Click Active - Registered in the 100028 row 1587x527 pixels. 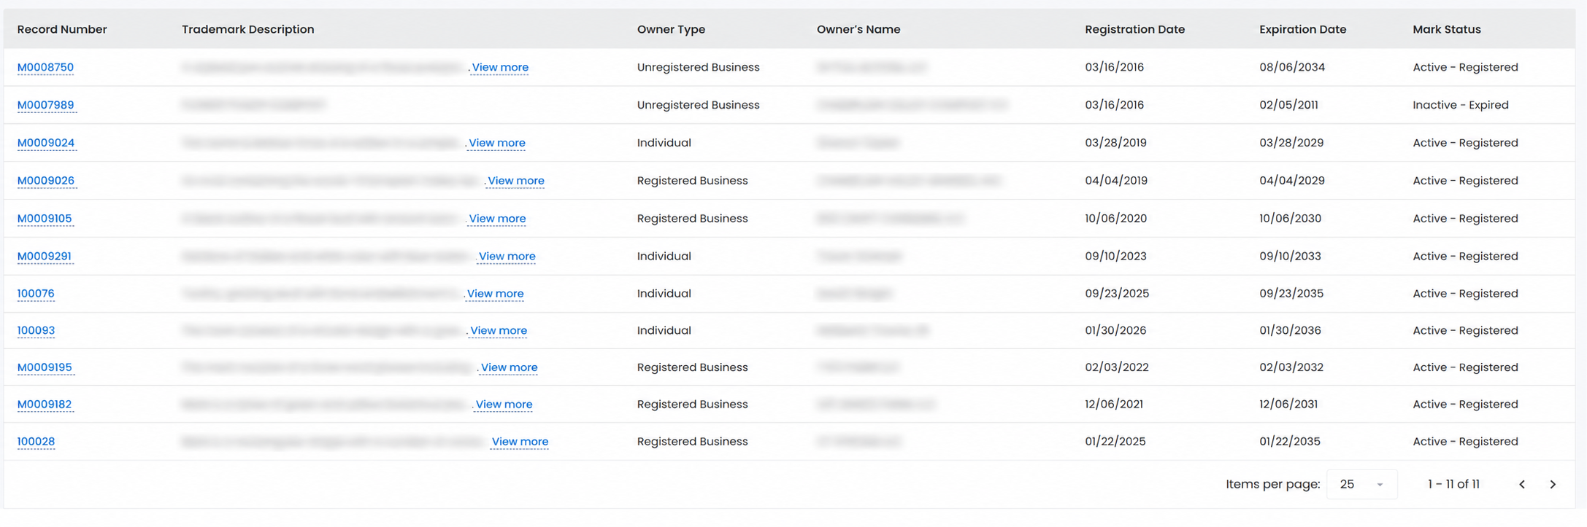click(x=1465, y=442)
